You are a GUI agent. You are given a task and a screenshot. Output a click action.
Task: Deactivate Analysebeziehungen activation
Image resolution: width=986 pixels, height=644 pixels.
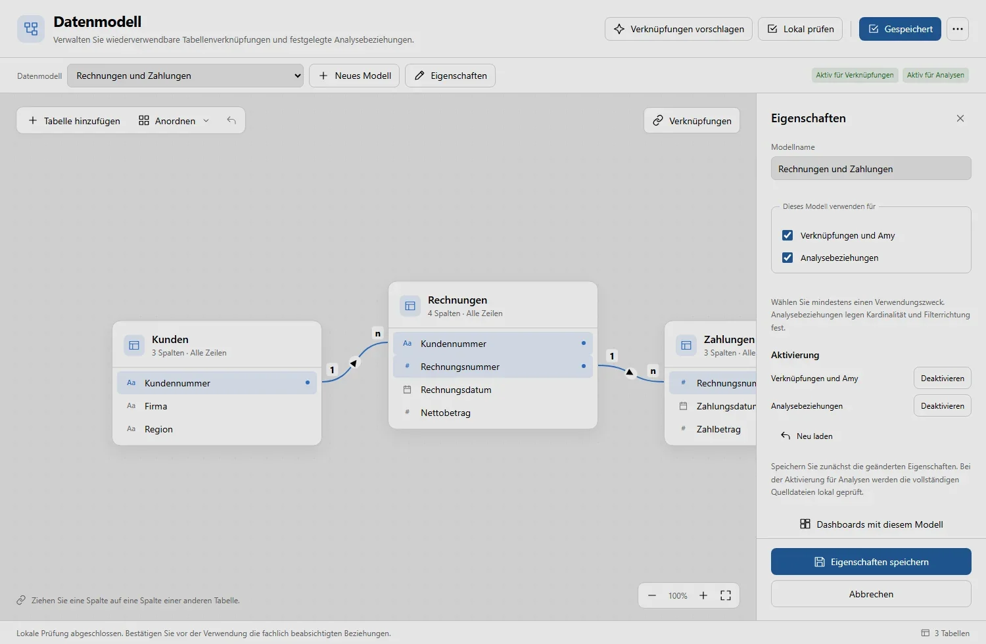pyautogui.click(x=942, y=406)
